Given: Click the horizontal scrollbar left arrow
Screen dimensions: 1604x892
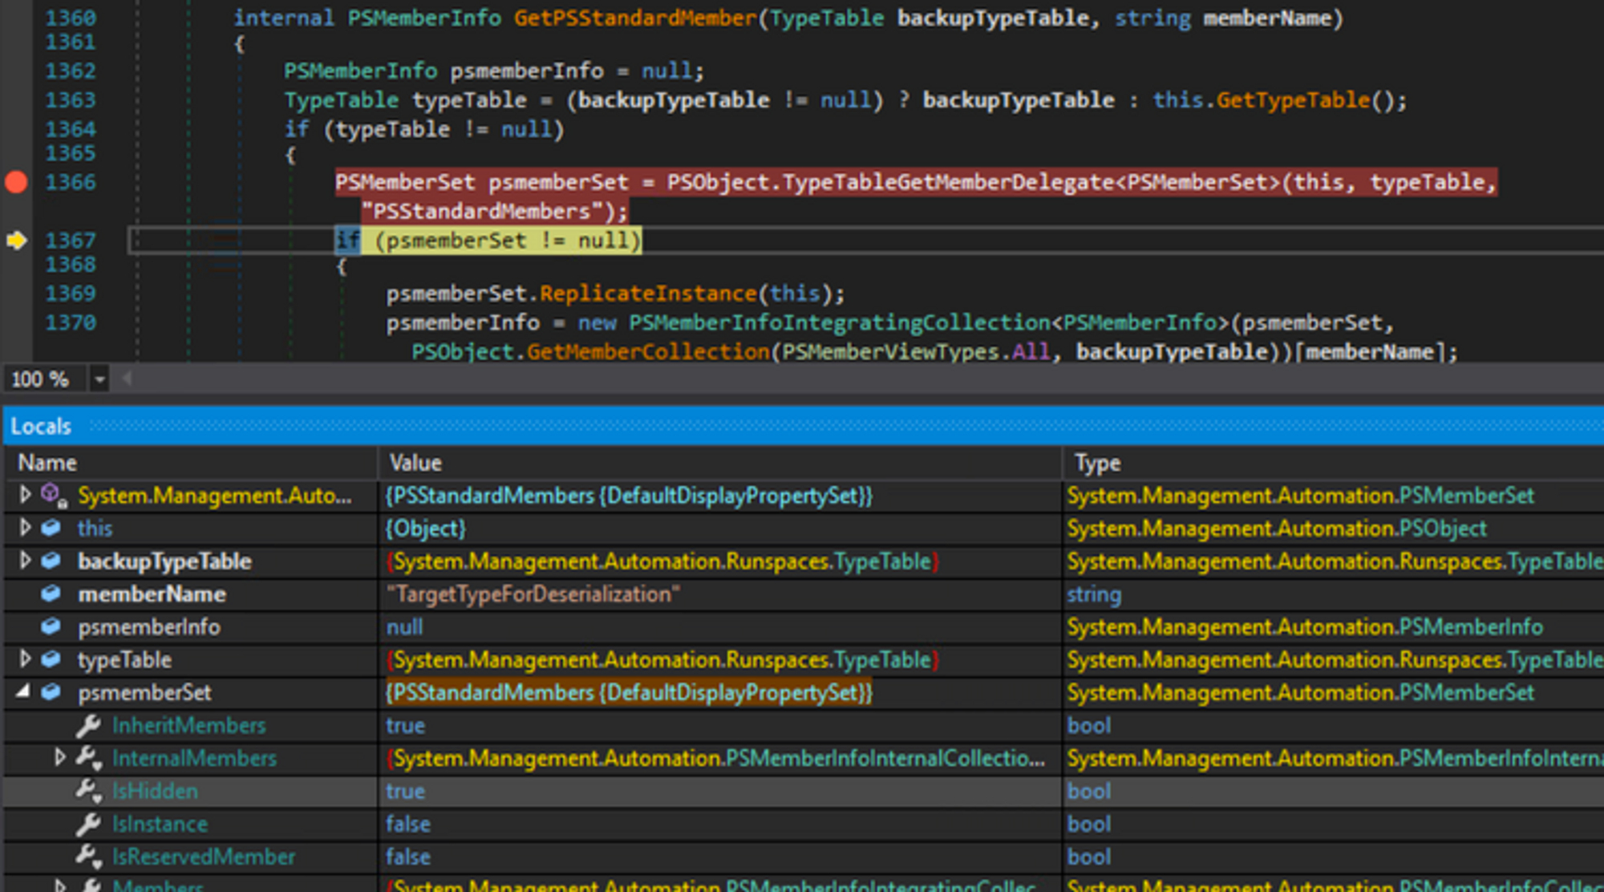Looking at the screenshot, I should tap(126, 379).
